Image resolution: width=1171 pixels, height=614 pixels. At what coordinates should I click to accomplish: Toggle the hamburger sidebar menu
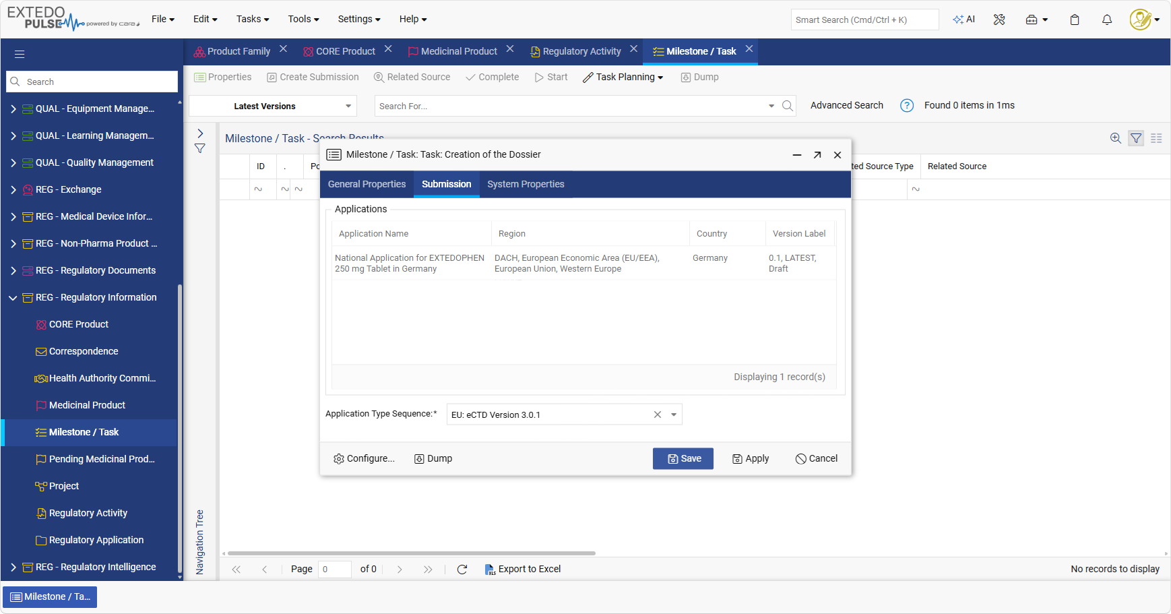click(x=20, y=54)
